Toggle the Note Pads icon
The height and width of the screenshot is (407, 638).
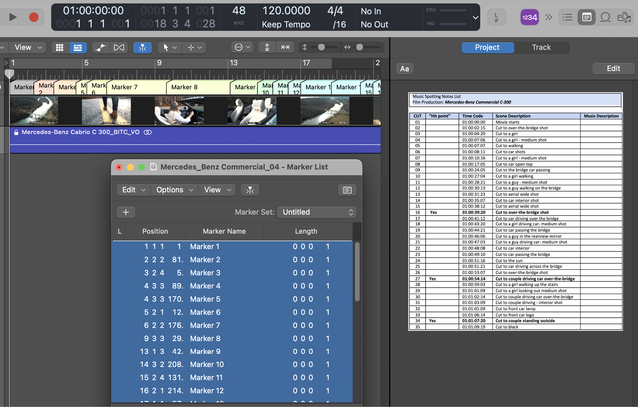[587, 17]
